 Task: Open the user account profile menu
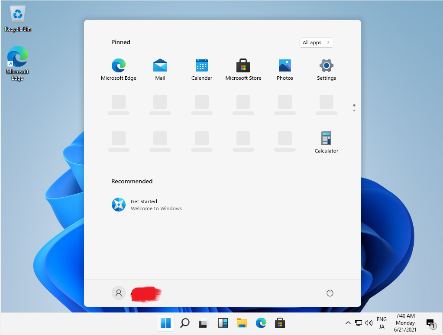coord(119,293)
